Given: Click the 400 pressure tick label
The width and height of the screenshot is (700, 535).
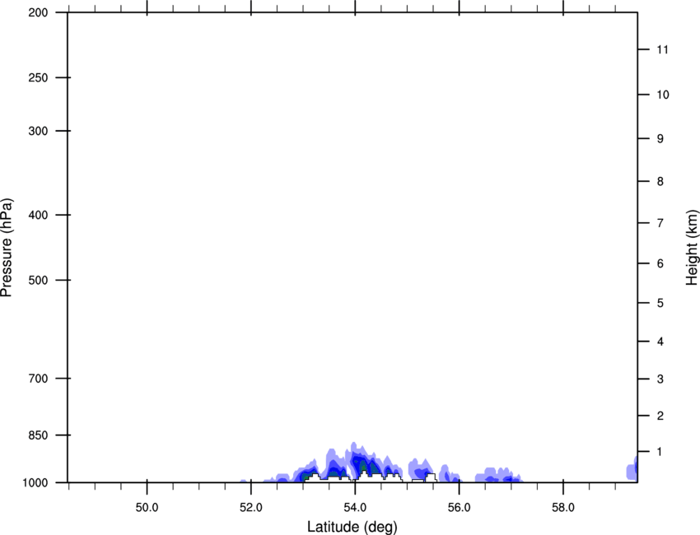Looking at the screenshot, I should point(38,215).
